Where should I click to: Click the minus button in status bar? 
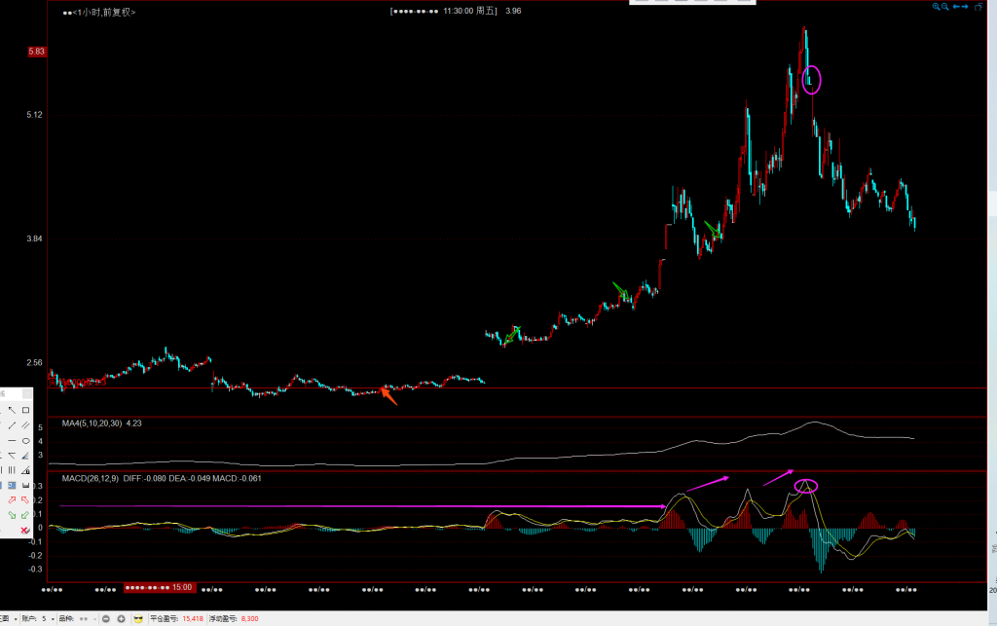105,618
